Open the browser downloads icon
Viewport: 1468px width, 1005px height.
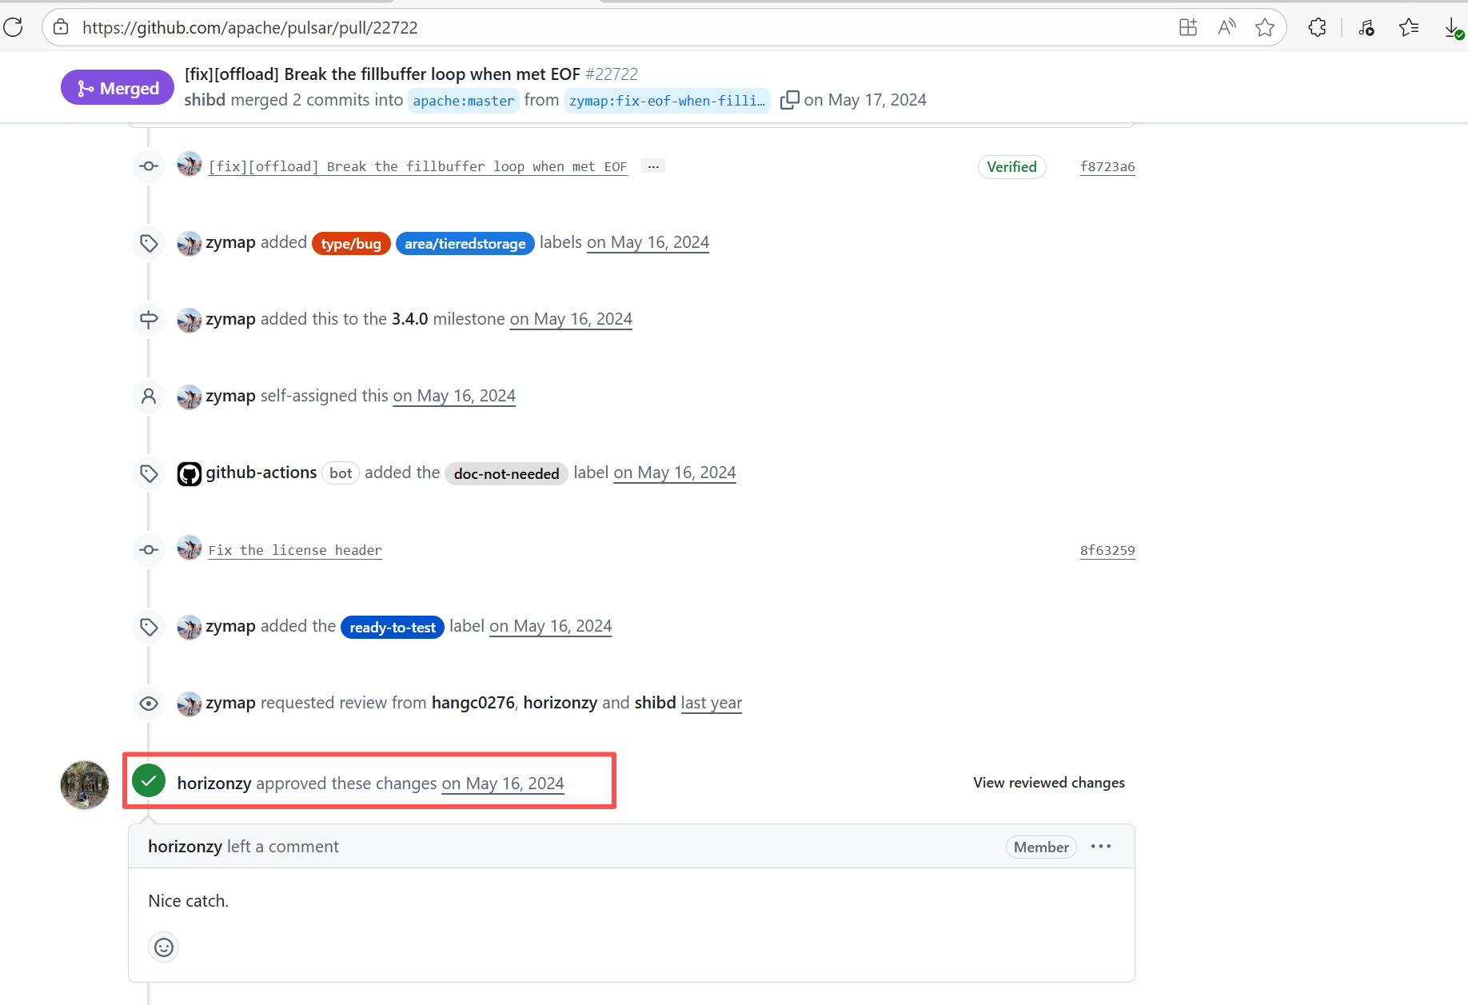1453,28
